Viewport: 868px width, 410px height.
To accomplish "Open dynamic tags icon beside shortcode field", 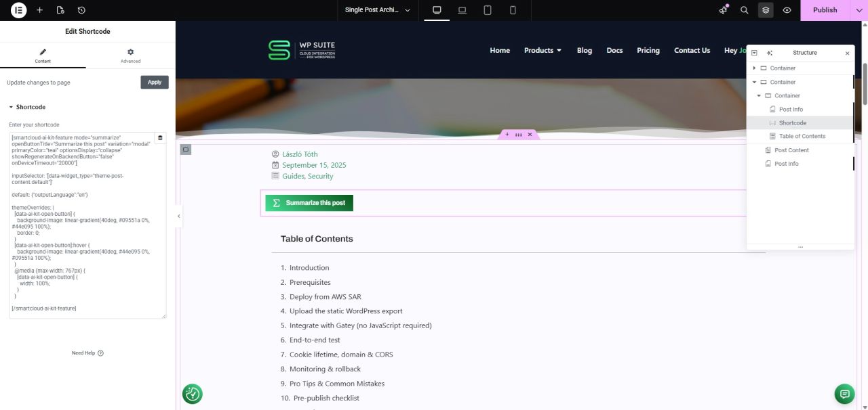I will [161, 138].
